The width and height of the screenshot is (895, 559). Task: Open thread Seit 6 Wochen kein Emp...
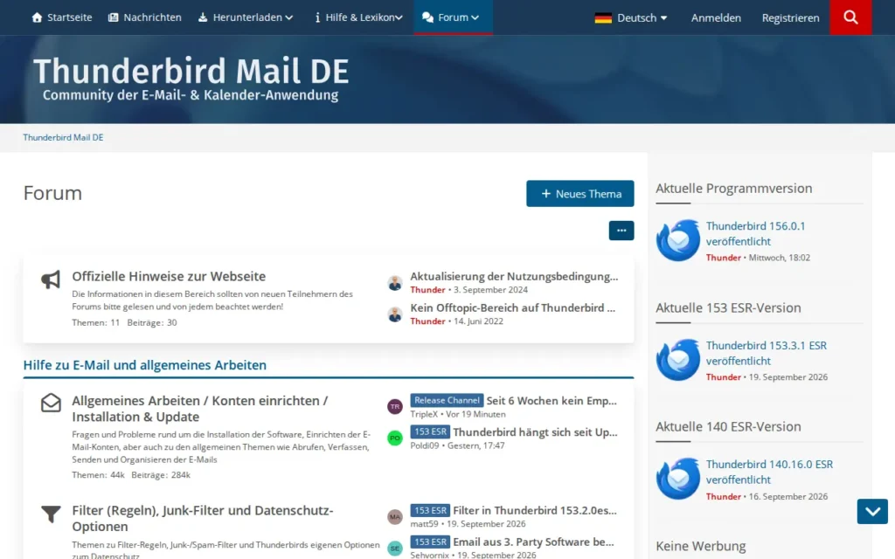coord(552,400)
